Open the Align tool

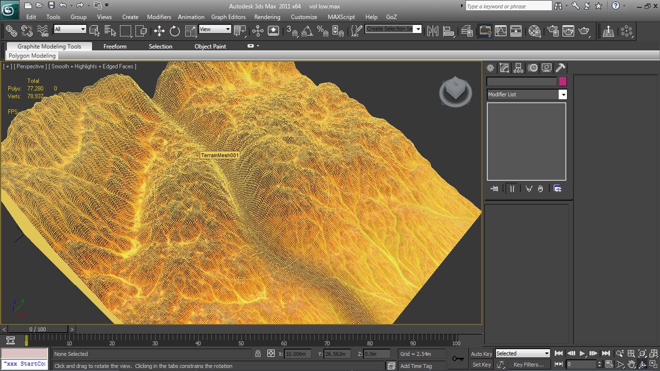tap(448, 31)
